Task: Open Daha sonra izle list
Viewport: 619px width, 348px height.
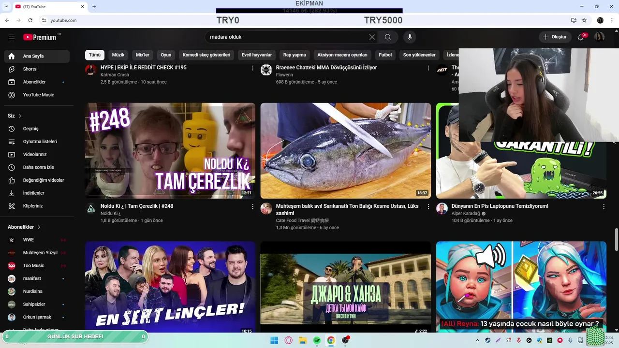Action: point(37,167)
